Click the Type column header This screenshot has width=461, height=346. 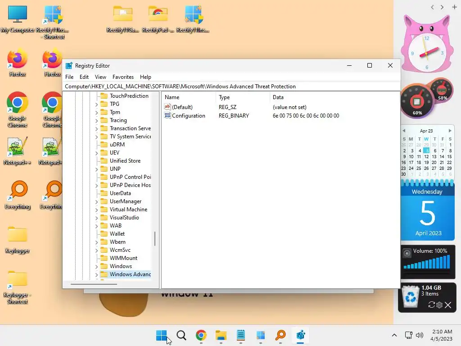(x=243, y=97)
